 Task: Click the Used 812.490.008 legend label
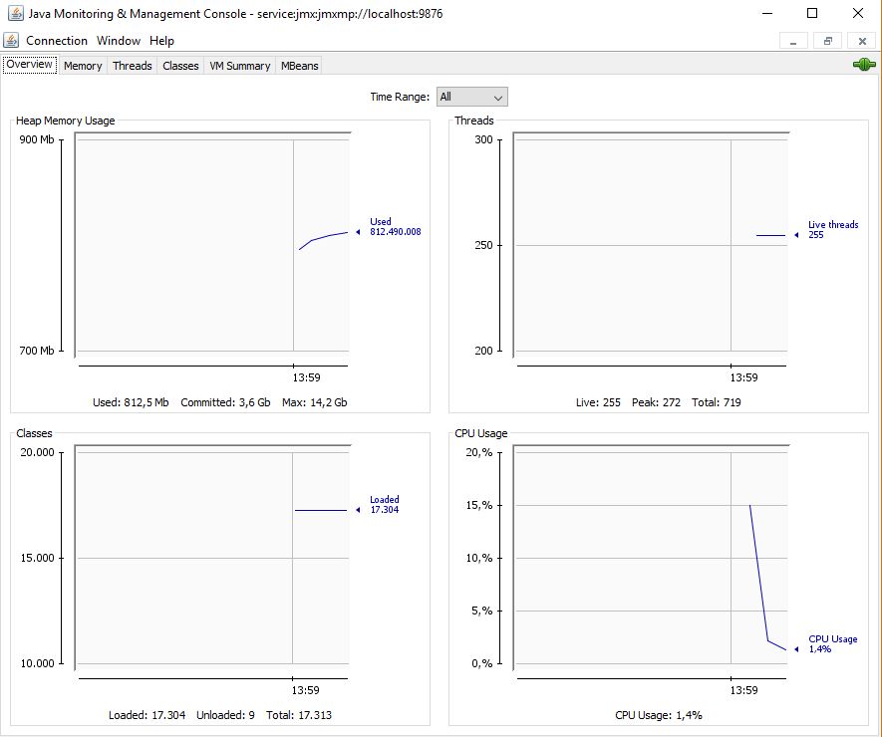click(x=395, y=226)
